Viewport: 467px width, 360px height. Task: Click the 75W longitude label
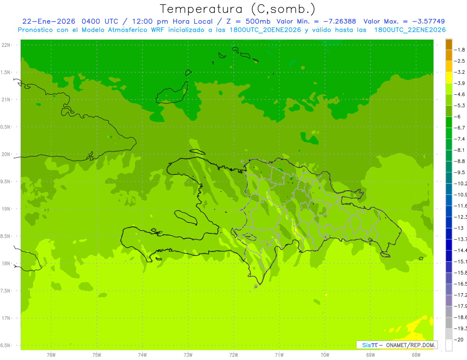click(97, 355)
